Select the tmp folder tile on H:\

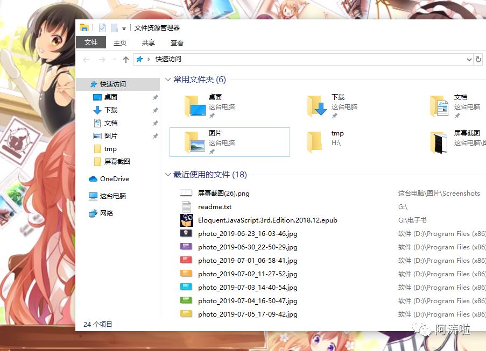353,142
